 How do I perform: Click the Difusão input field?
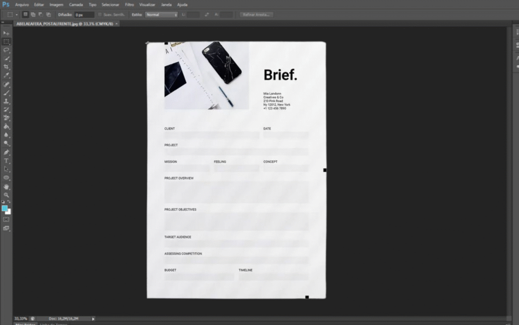tap(84, 15)
